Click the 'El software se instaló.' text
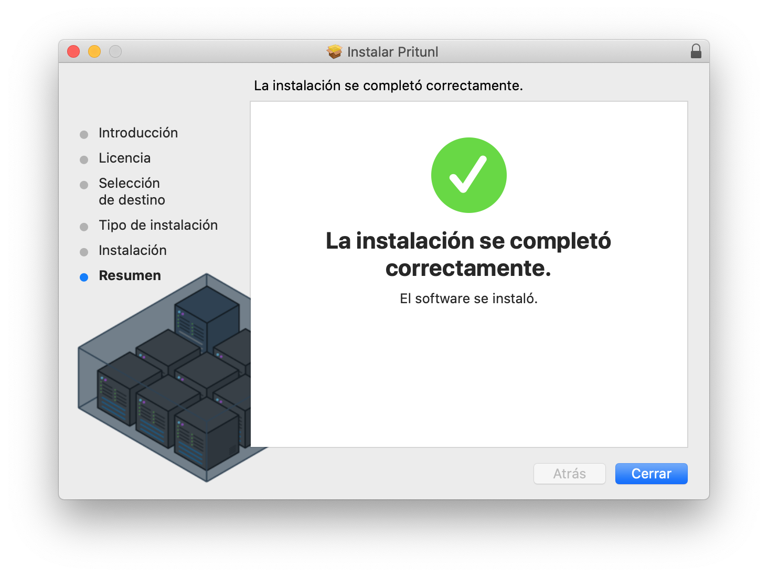The image size is (768, 577). point(469,298)
